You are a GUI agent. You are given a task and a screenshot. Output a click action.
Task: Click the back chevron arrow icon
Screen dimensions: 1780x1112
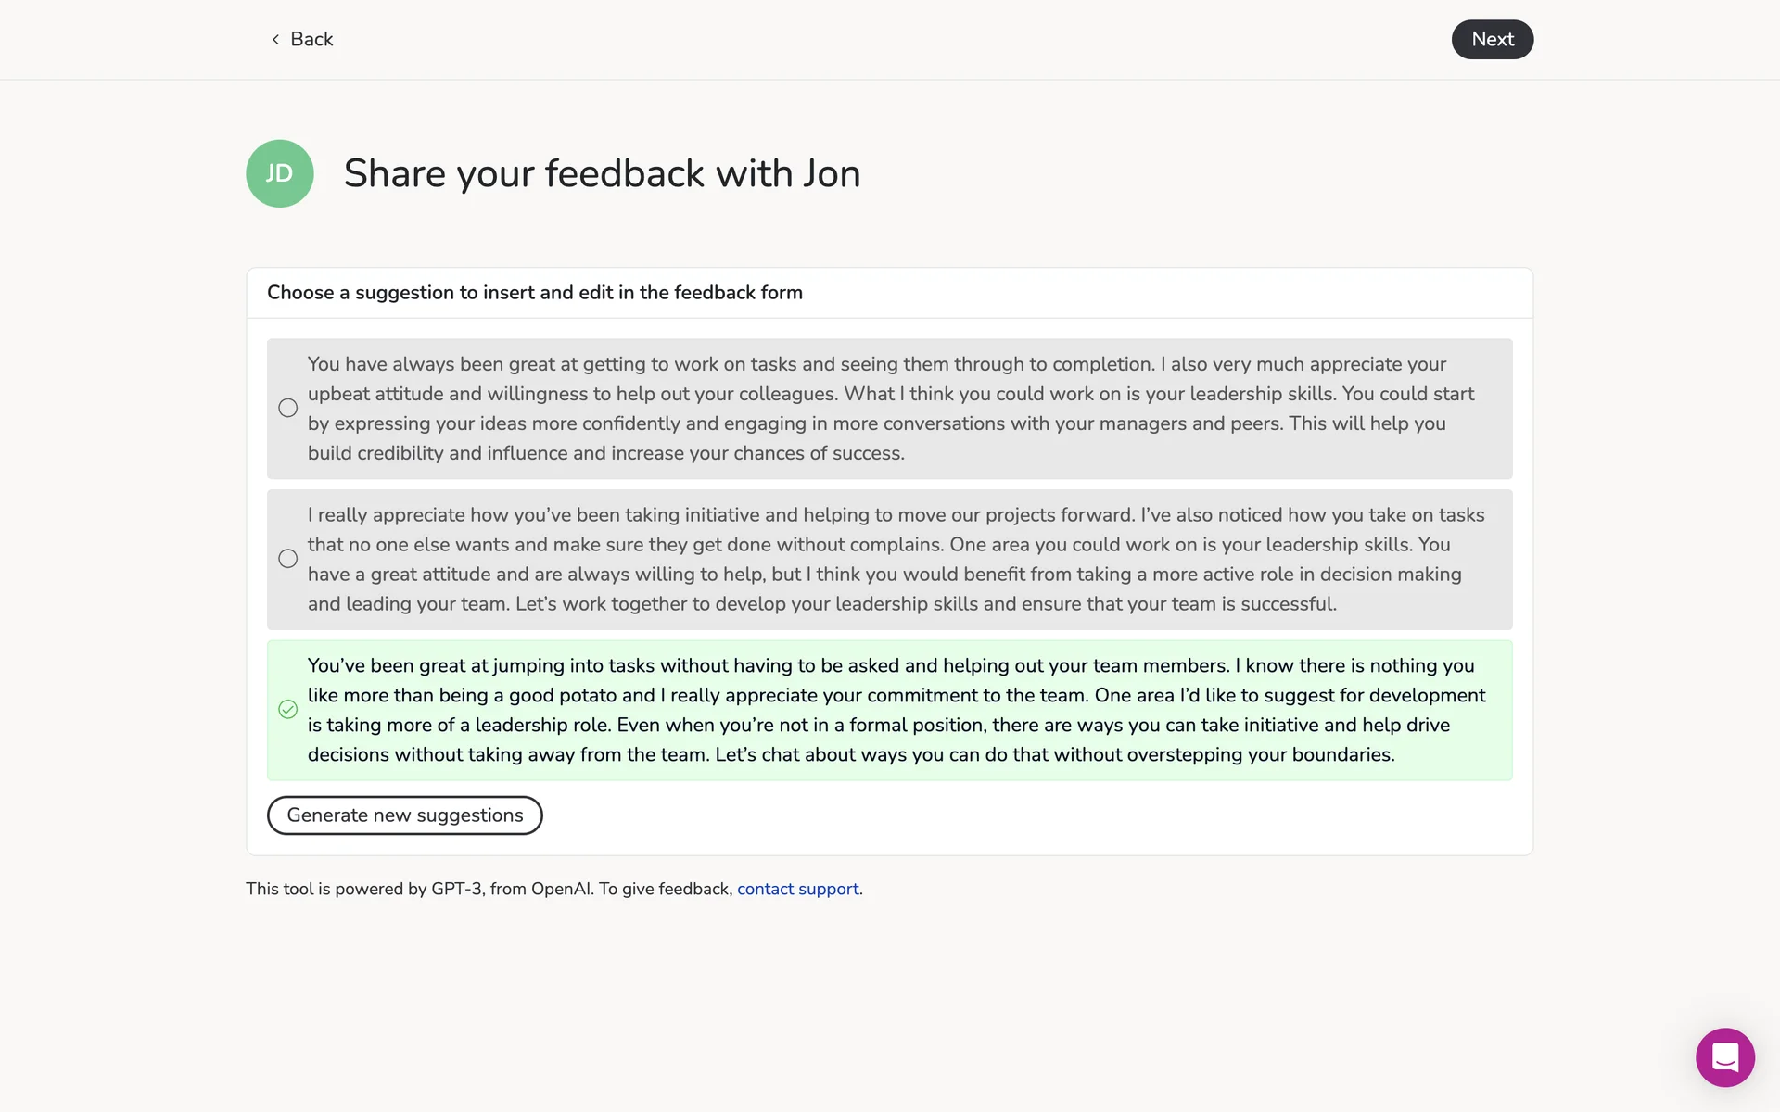tap(275, 39)
